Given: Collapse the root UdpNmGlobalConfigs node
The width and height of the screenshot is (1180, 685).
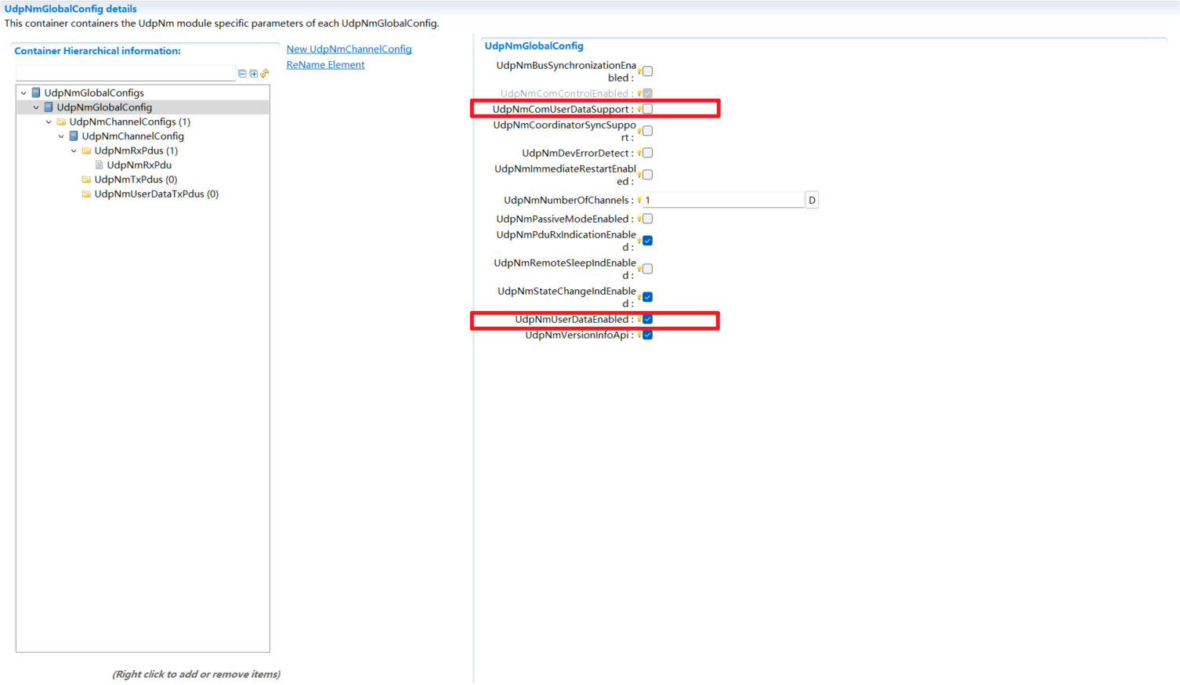Looking at the screenshot, I should click(24, 93).
